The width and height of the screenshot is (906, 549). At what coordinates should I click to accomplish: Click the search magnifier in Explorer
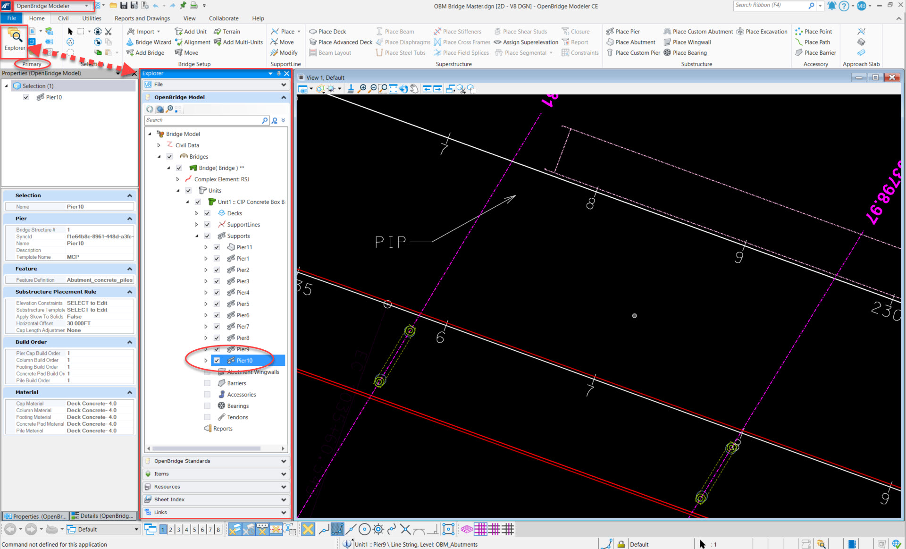coord(265,120)
